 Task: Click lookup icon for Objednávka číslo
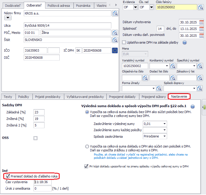click(x=145, y=78)
